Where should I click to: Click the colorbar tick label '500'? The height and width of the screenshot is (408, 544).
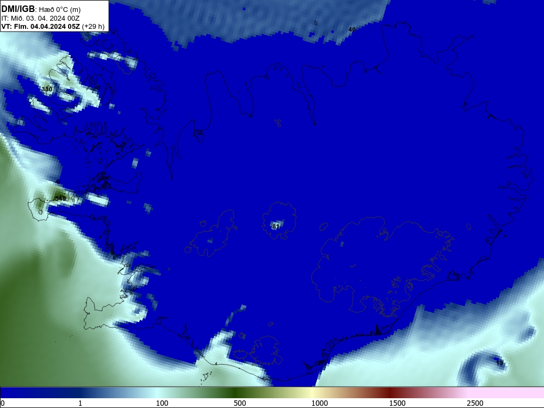(240, 403)
